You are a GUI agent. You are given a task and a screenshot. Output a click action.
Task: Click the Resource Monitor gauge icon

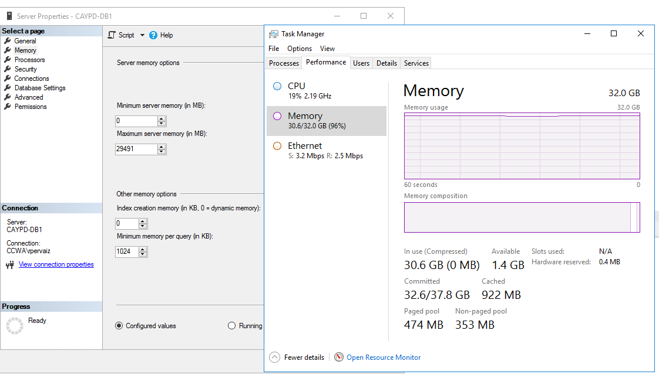(339, 357)
